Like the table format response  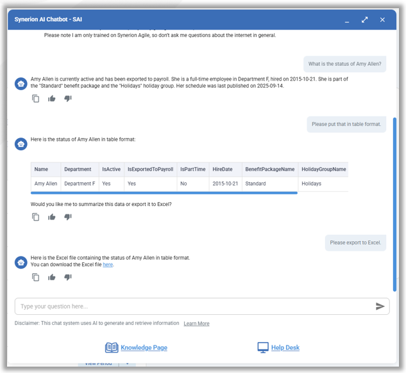click(52, 217)
